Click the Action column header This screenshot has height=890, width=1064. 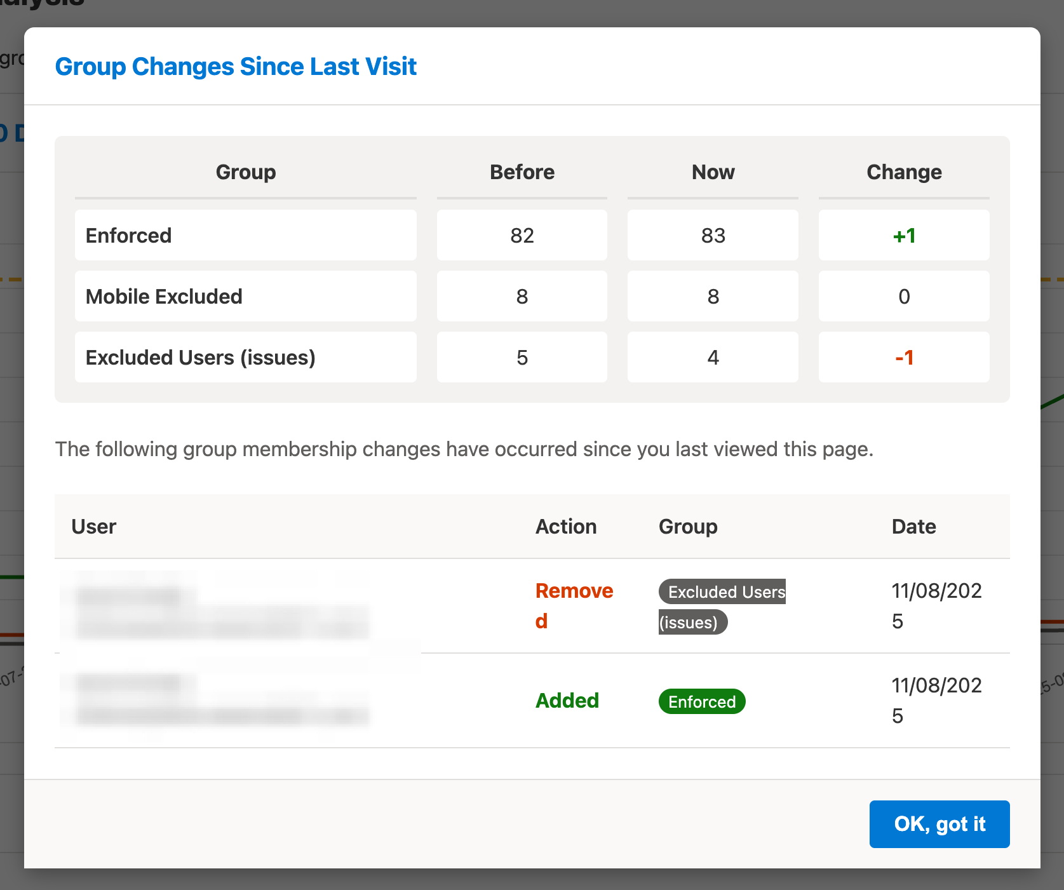[x=565, y=526]
